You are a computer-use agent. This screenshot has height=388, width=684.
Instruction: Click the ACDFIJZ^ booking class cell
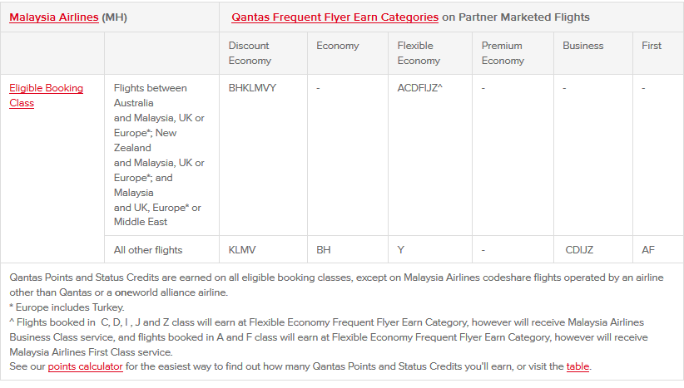(x=419, y=88)
